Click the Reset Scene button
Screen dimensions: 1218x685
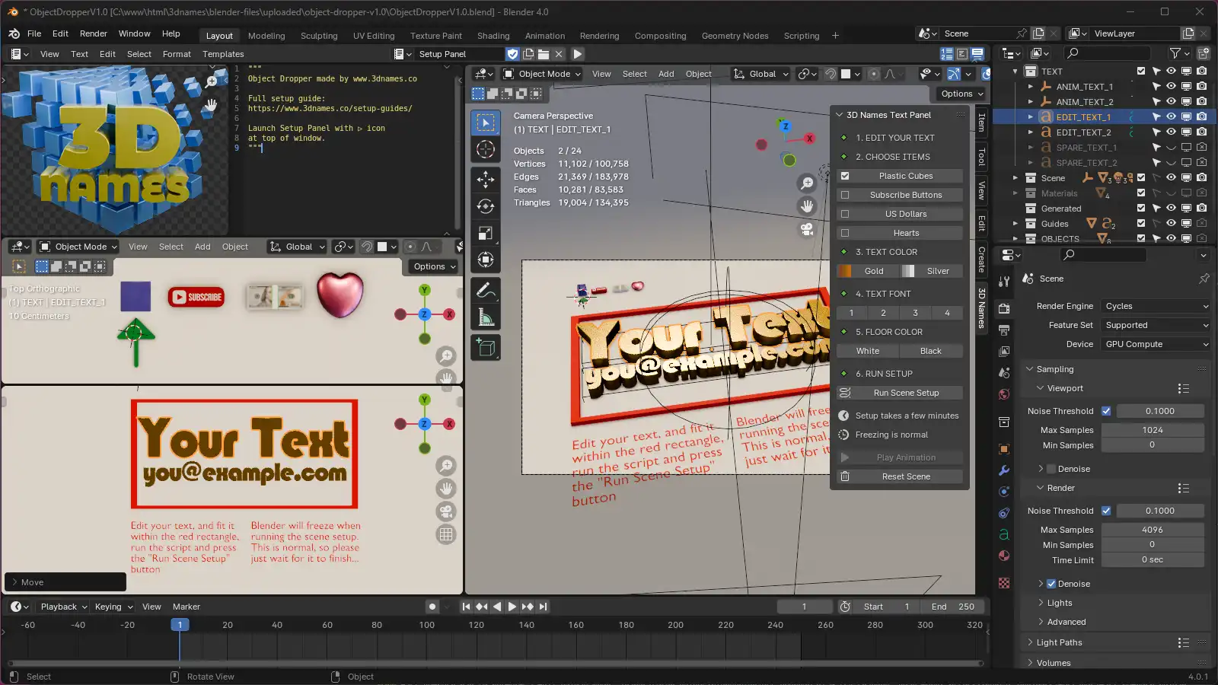(900, 476)
